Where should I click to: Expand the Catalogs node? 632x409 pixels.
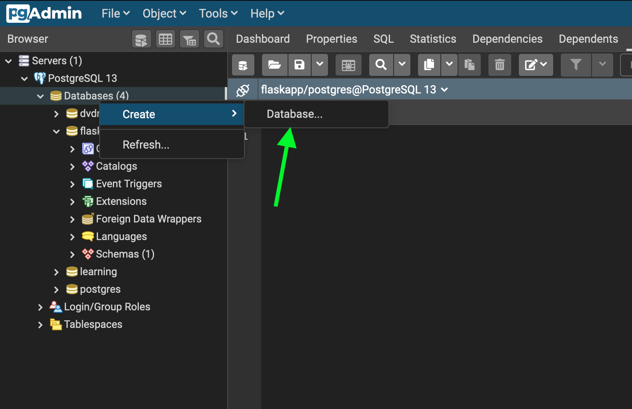72,167
